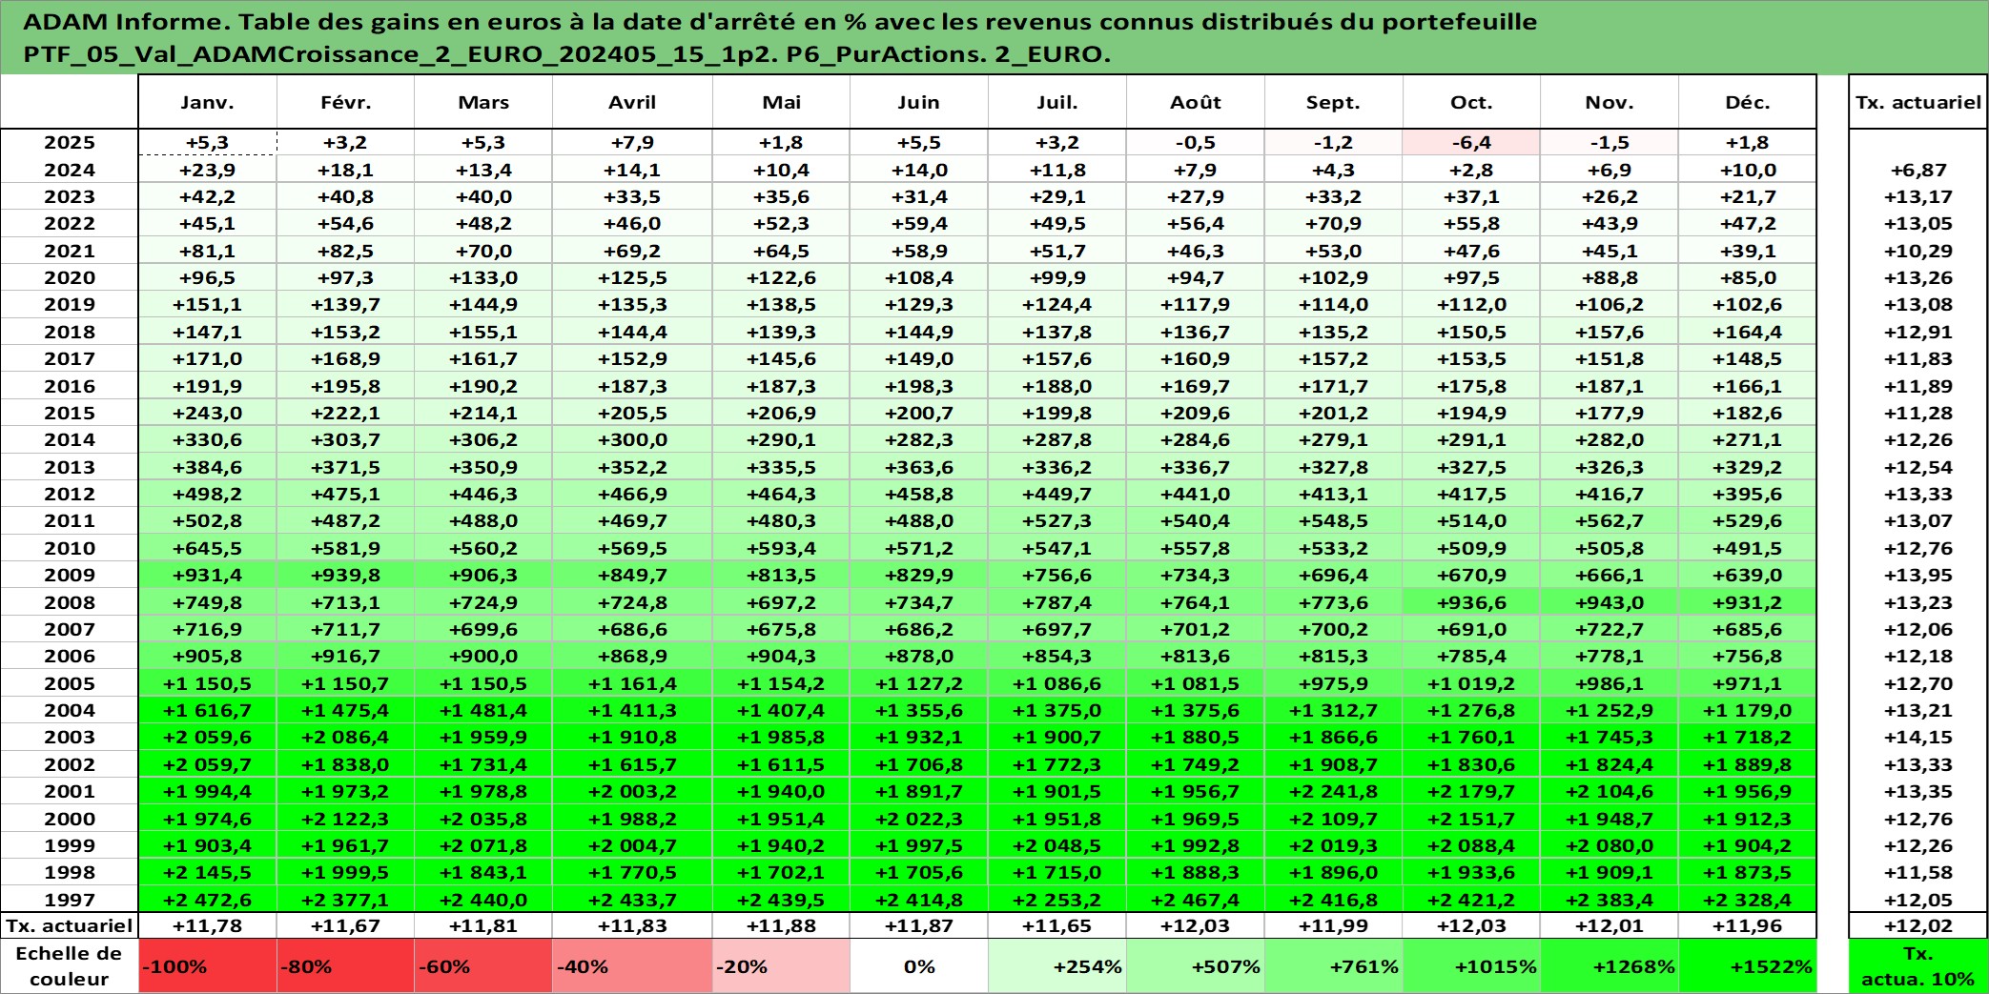
Task: Click the +2 467,4 cell in 1997 Août
Action: (1196, 900)
